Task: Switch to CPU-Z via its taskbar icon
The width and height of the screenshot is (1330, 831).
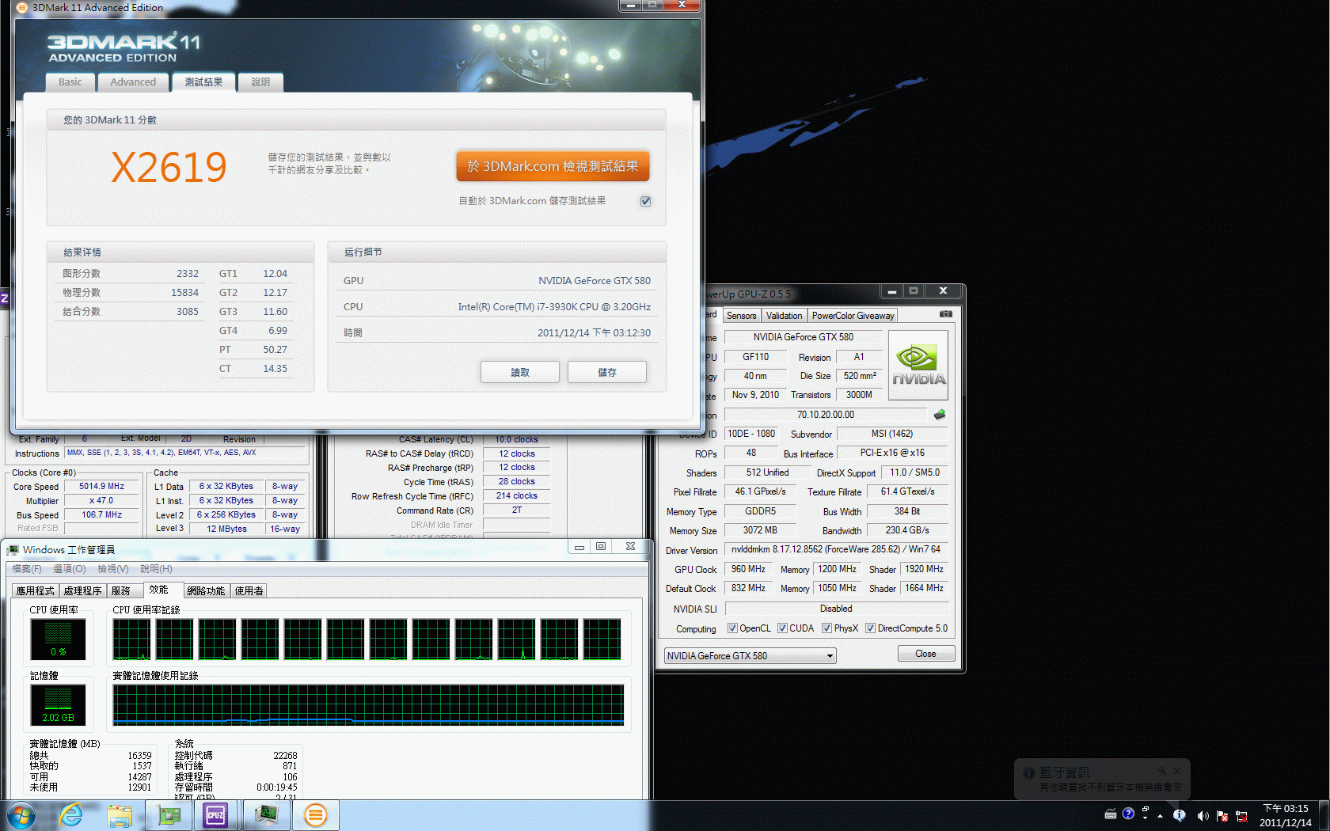Action: pos(215,815)
